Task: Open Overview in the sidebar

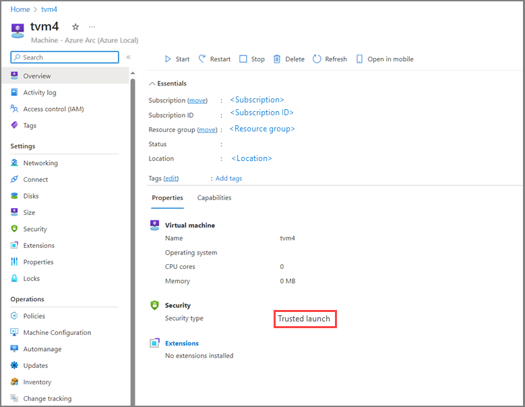Action: [x=65, y=75]
